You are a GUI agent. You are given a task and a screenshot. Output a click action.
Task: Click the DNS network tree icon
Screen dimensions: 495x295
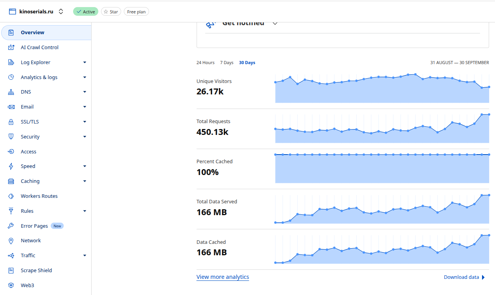[11, 92]
